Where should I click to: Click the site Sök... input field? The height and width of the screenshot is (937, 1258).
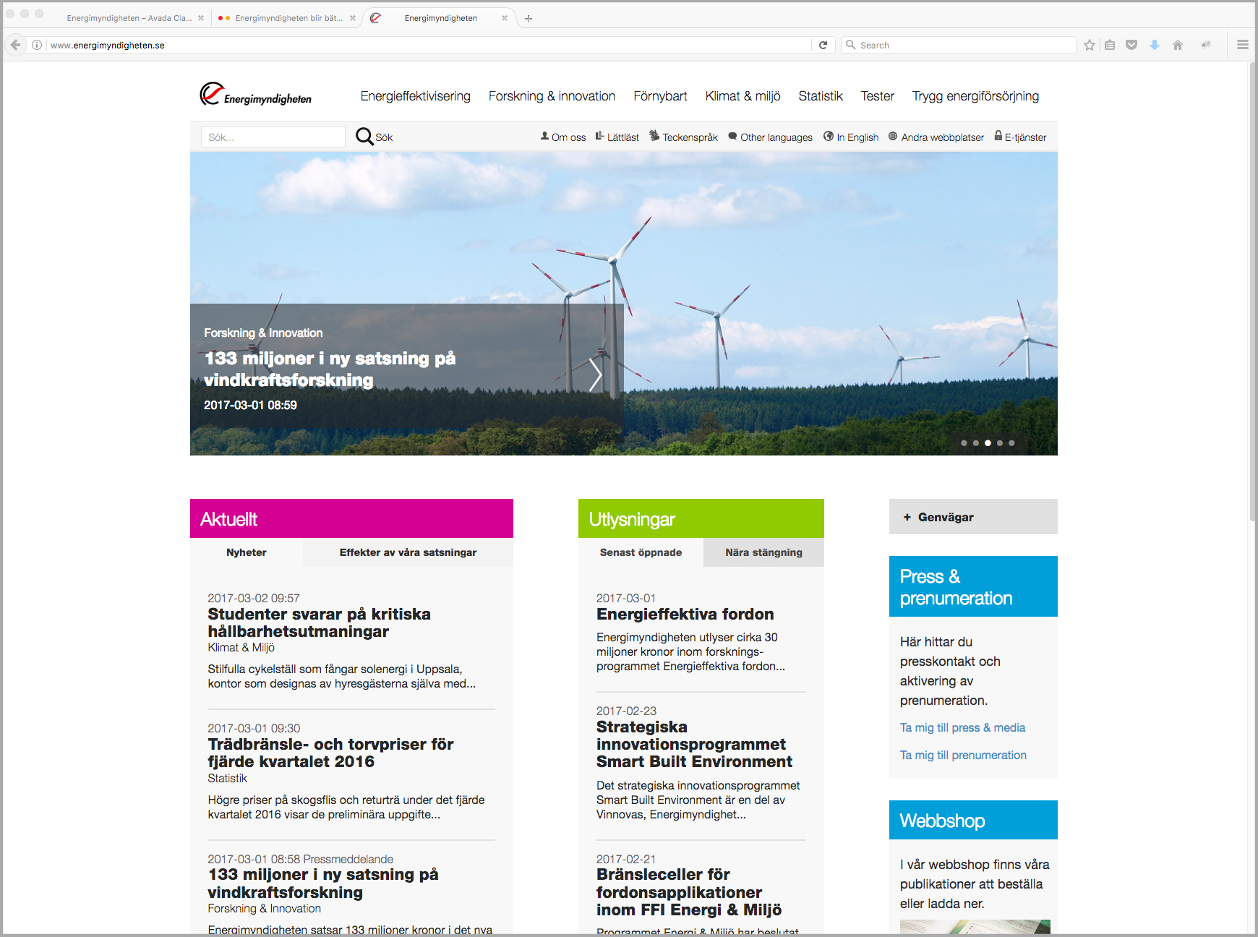tap(273, 137)
